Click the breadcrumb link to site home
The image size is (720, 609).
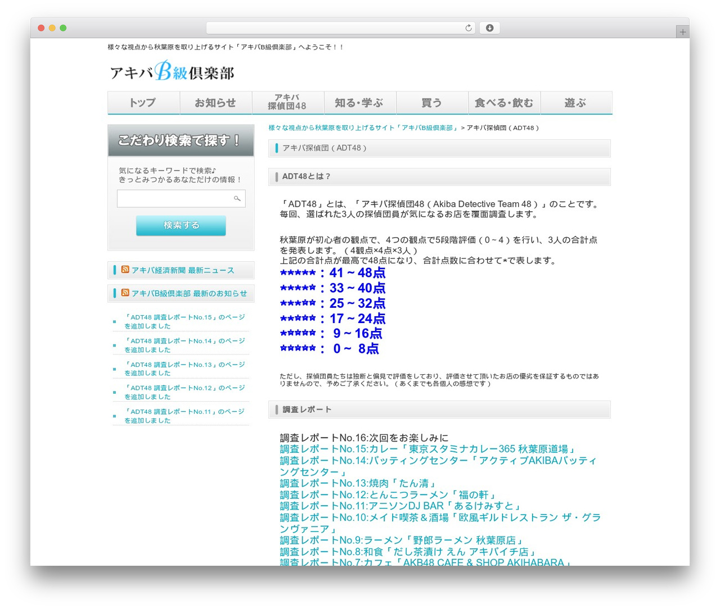pyautogui.click(x=363, y=128)
